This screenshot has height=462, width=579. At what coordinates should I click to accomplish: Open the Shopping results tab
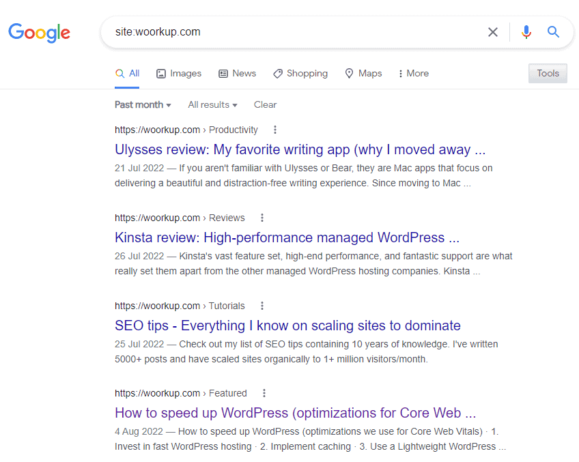click(300, 73)
